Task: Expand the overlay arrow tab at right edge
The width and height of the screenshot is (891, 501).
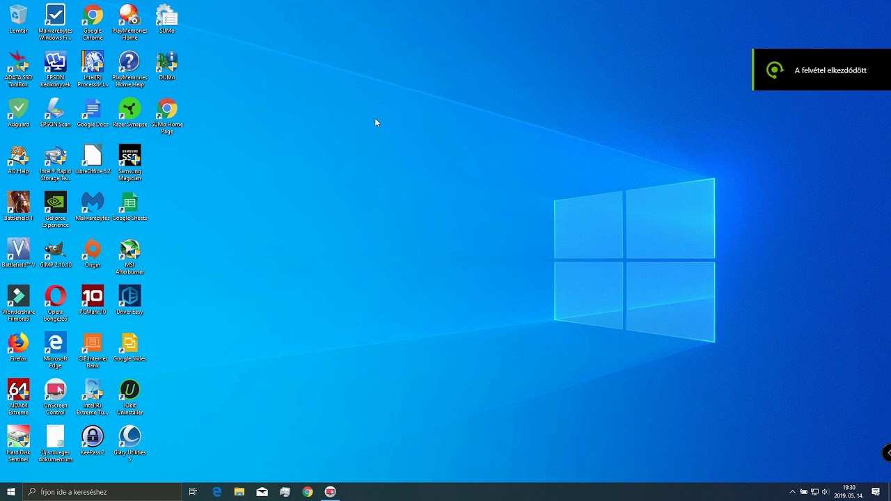Action: [x=887, y=453]
